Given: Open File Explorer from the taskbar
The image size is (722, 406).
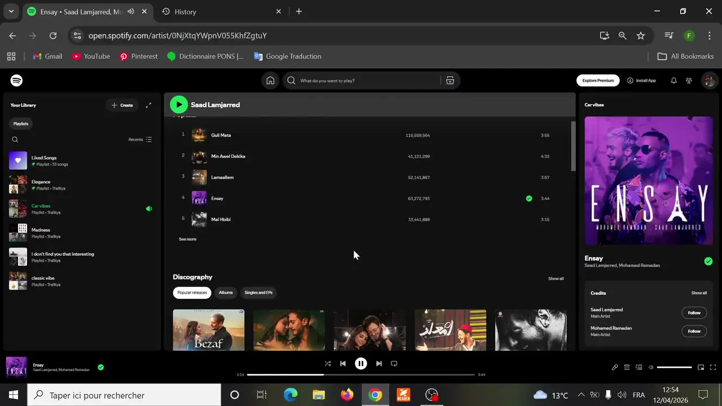Looking at the screenshot, I should pos(319,395).
